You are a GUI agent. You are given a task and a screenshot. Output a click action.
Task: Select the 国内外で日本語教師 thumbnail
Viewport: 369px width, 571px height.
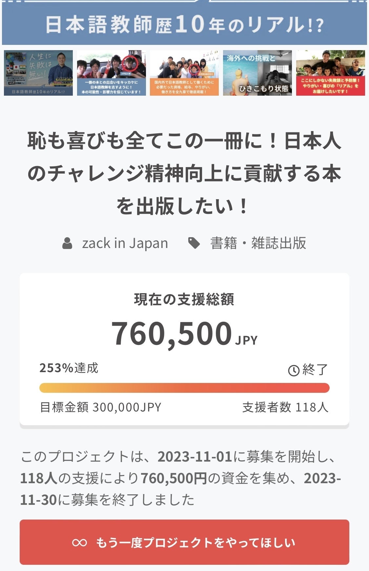click(184, 73)
